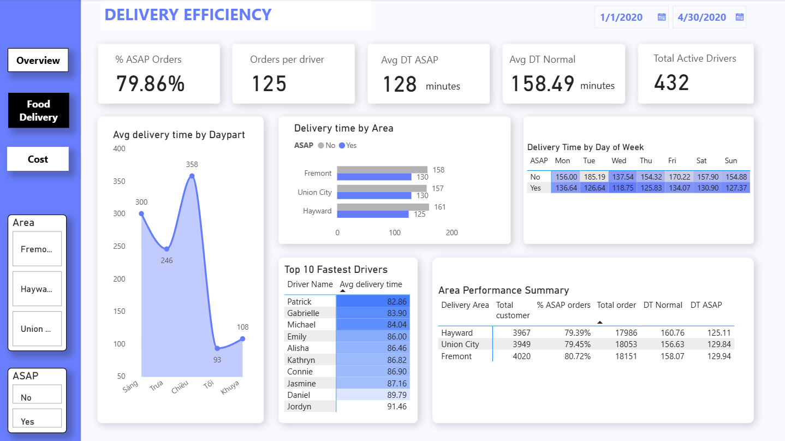Sort summary by DT Normal column header
The height and width of the screenshot is (441, 785).
(663, 305)
